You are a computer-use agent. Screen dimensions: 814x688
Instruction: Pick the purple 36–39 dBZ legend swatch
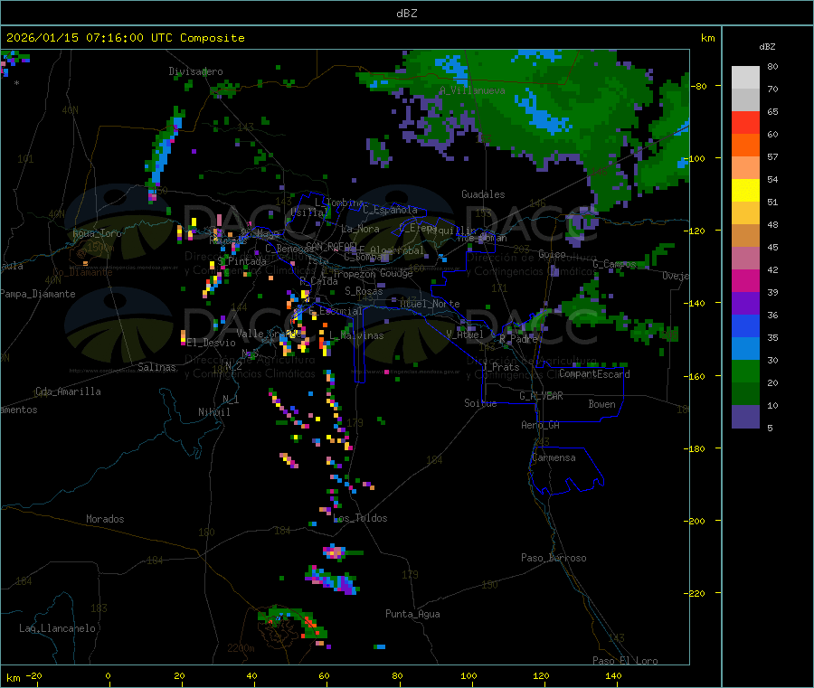pos(745,304)
